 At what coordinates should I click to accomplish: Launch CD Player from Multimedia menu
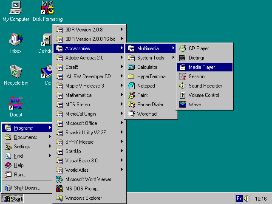(x=198, y=48)
